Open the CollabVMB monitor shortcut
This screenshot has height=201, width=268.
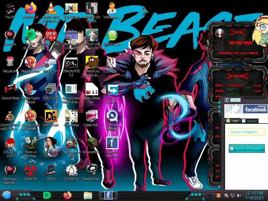(x=92, y=116)
